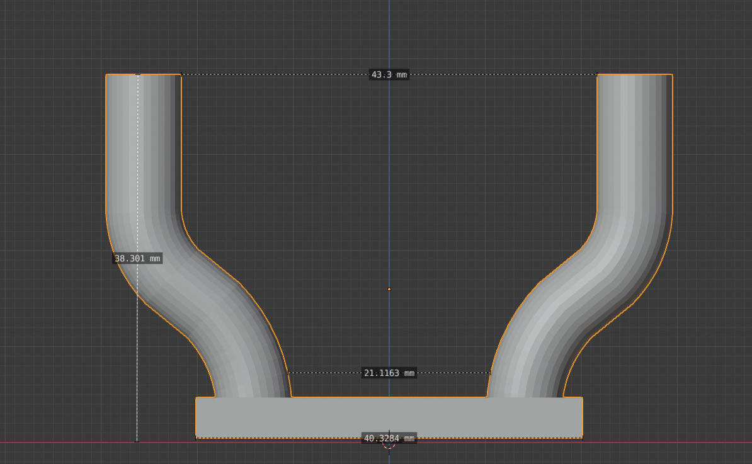Click left endpoint of 43.3 mm ruler
The height and width of the screenshot is (464, 752).
tap(182, 74)
